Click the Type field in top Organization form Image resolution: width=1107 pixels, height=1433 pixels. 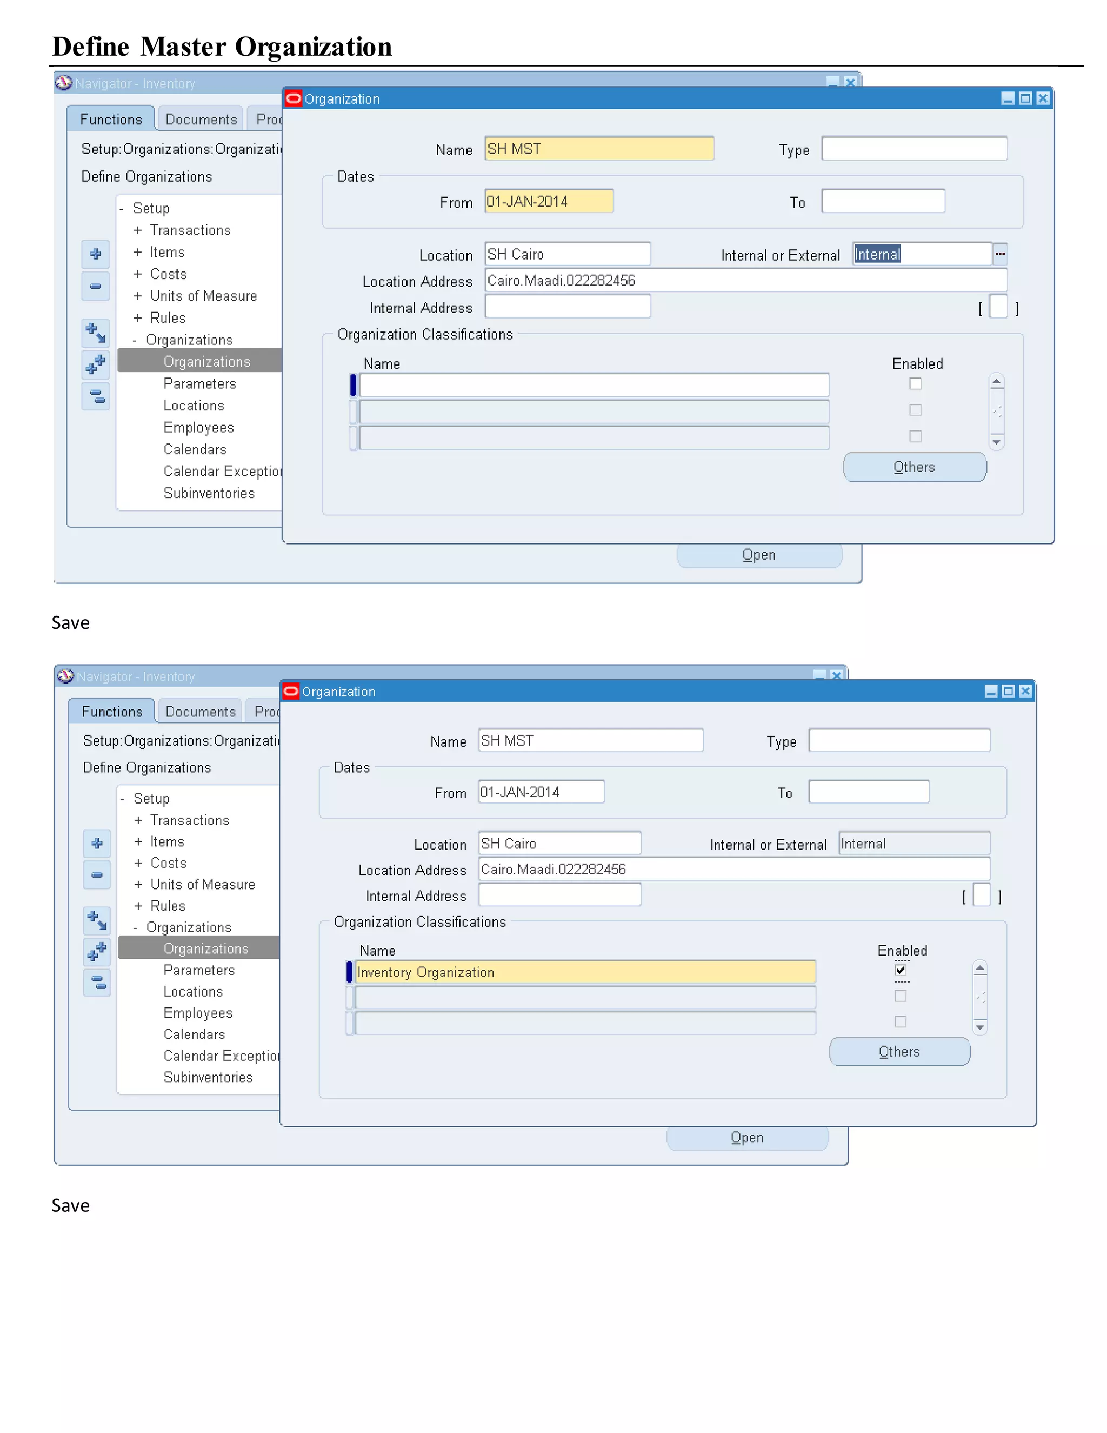point(914,149)
